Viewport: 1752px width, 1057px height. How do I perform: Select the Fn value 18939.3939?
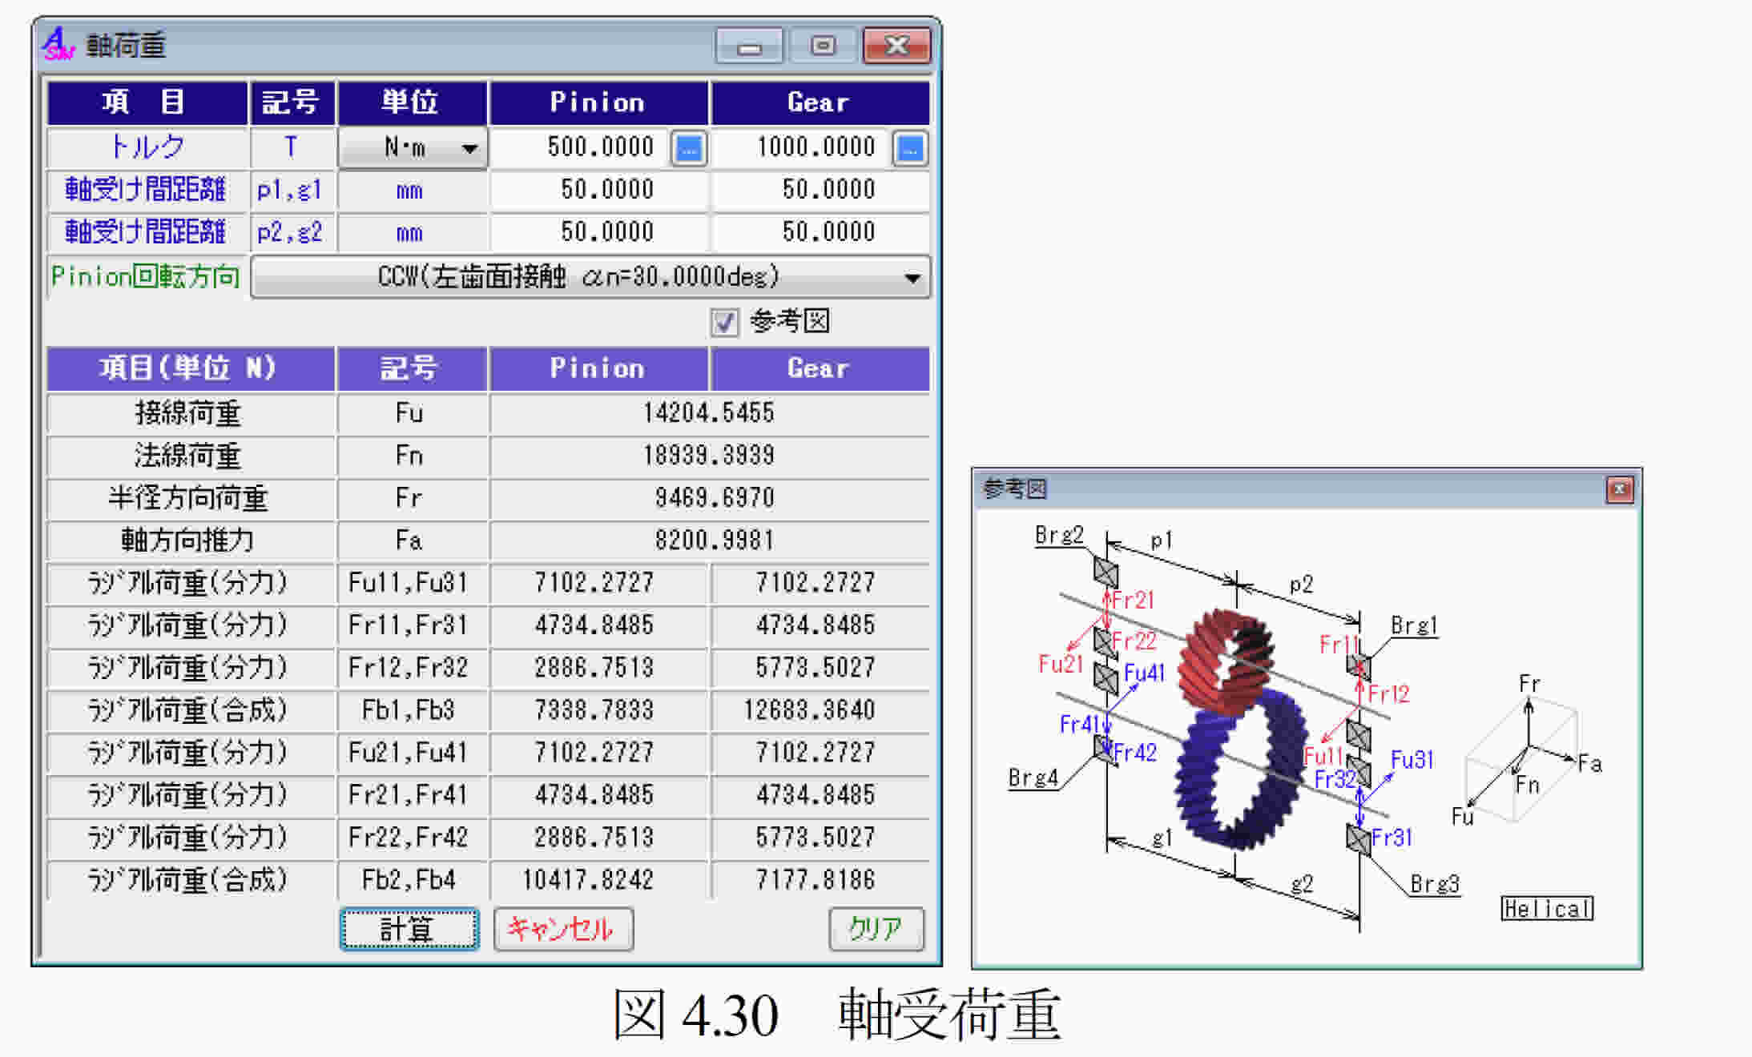tap(709, 456)
